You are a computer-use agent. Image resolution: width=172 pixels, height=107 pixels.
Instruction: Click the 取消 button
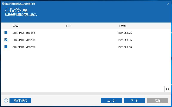[x=157, y=100]
